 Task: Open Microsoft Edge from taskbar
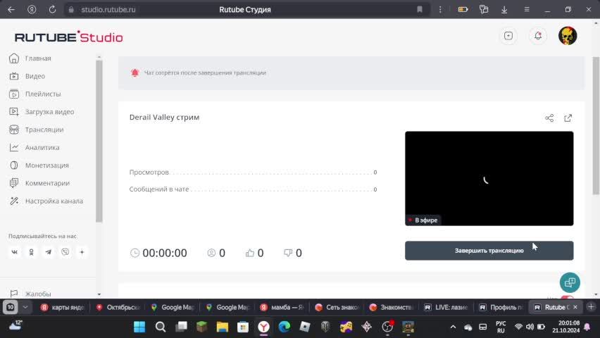[x=285, y=327]
